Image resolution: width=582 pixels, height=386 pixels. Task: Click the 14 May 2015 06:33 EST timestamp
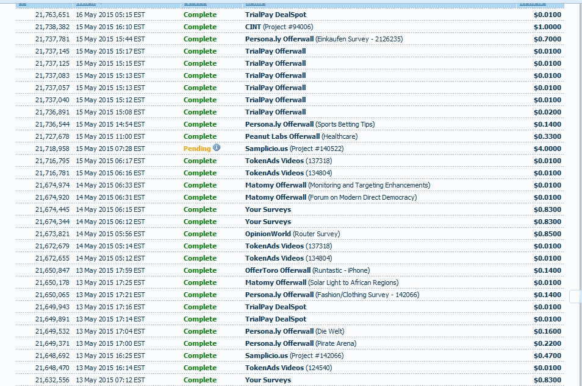point(110,185)
